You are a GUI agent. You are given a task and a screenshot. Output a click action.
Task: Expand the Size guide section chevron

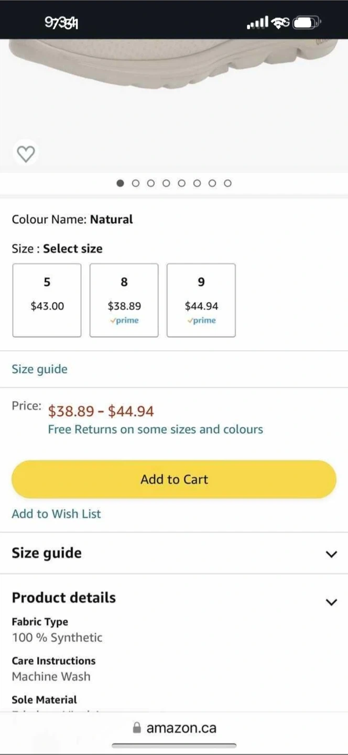tap(331, 554)
